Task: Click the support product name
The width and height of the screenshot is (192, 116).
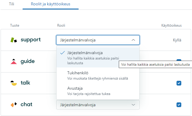Action: tap(31, 40)
